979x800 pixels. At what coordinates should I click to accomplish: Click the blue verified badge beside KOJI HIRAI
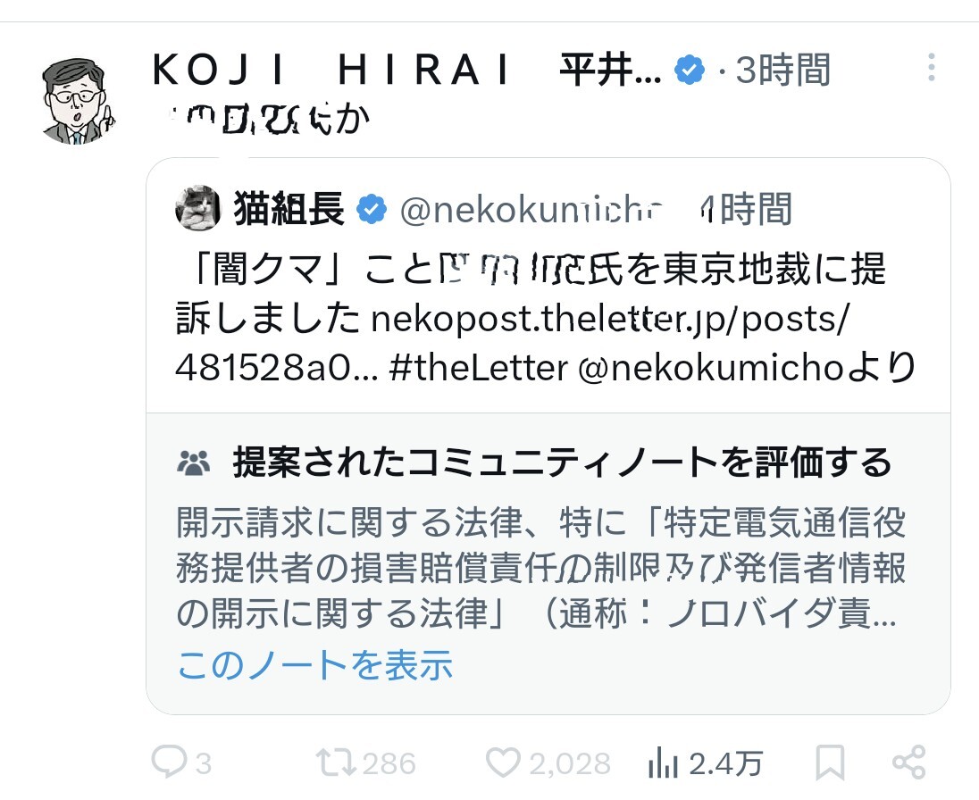689,70
